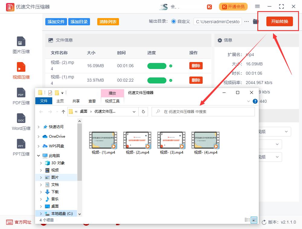This screenshot has width=302, height=229.
Task: Collapse the 此电脑 tree item
Action: tap(39, 155)
